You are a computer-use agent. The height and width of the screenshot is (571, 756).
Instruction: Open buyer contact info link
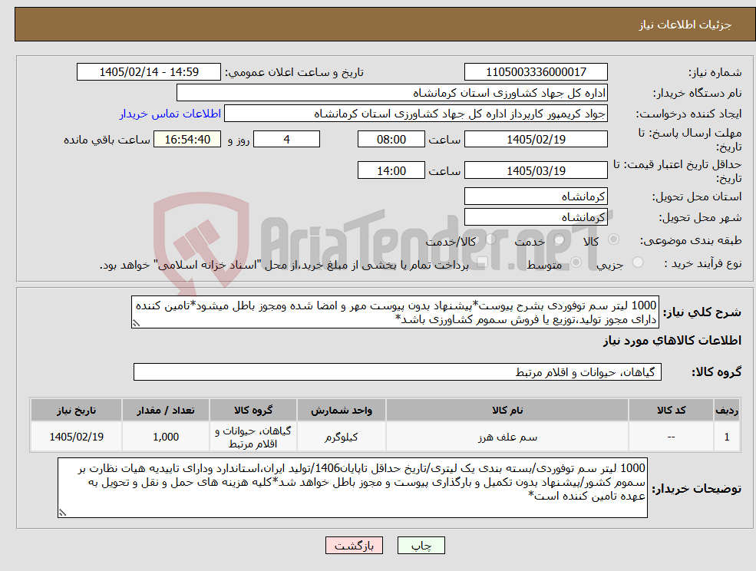[170, 114]
